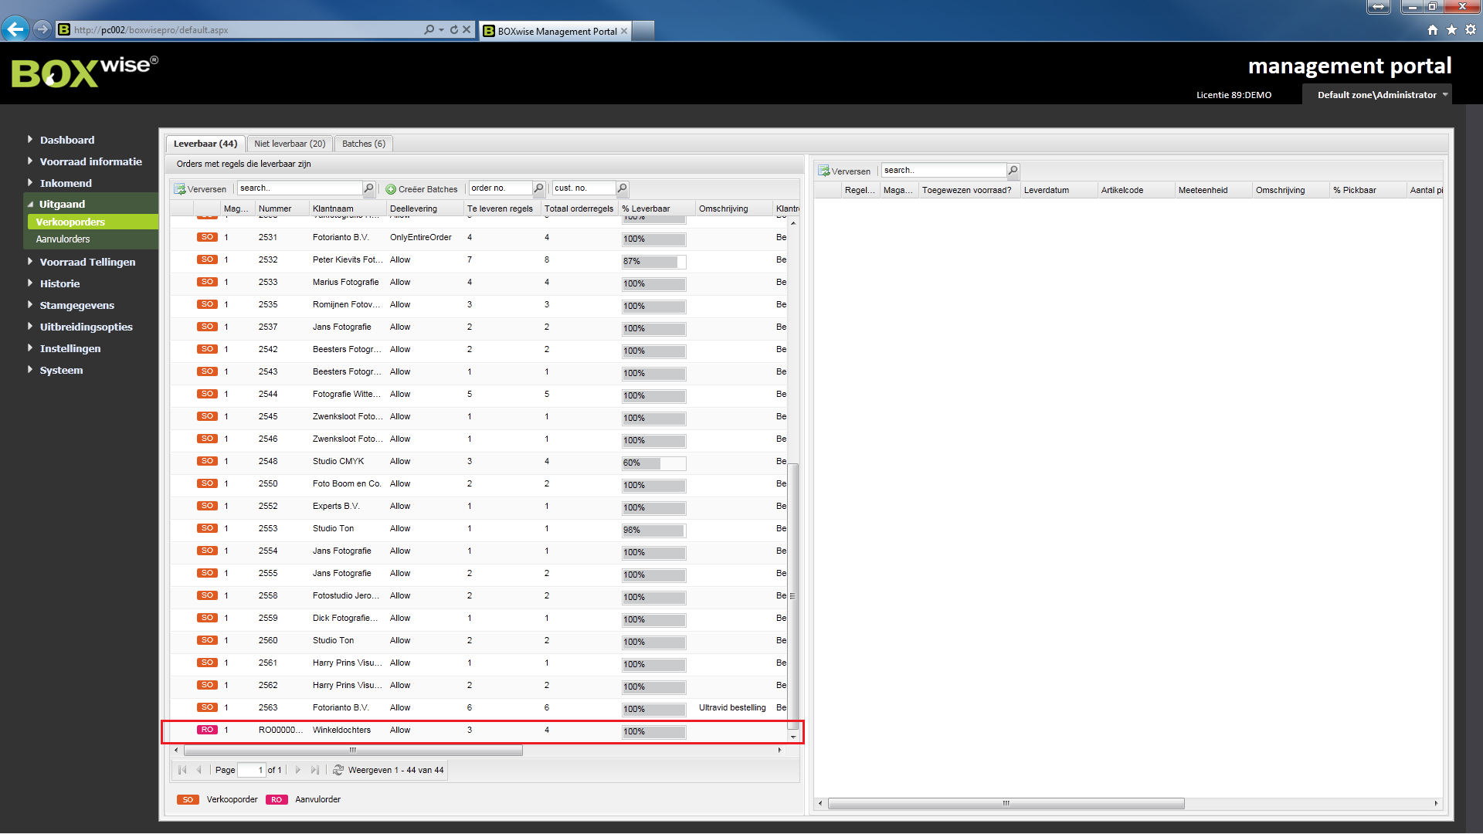This screenshot has width=1483, height=834.
Task: Click the browser back arrow button
Action: click(x=15, y=29)
